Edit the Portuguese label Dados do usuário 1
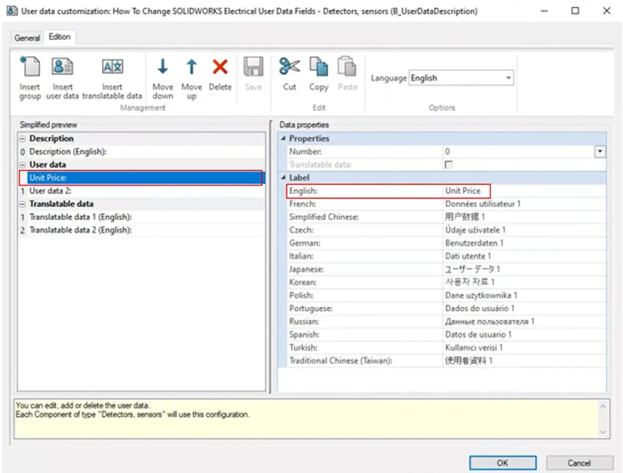This screenshot has height=473, width=623. click(523, 308)
